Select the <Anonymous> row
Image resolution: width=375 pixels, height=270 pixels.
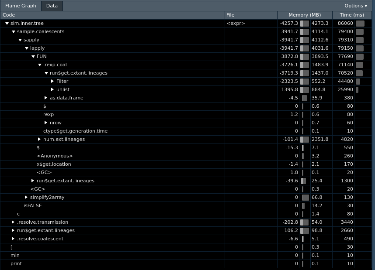pyautogui.click(x=186, y=156)
